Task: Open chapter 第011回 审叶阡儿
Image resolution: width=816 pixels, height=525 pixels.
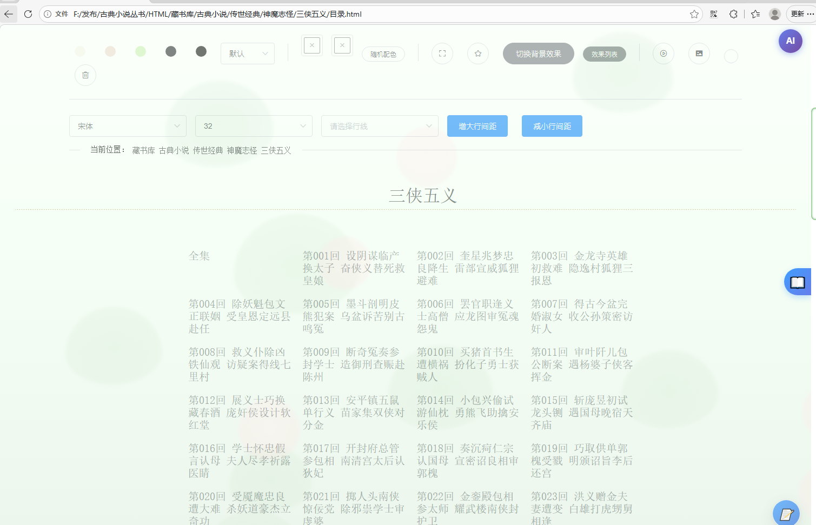Action: coord(582,364)
